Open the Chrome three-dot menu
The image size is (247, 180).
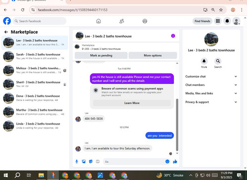242,10
